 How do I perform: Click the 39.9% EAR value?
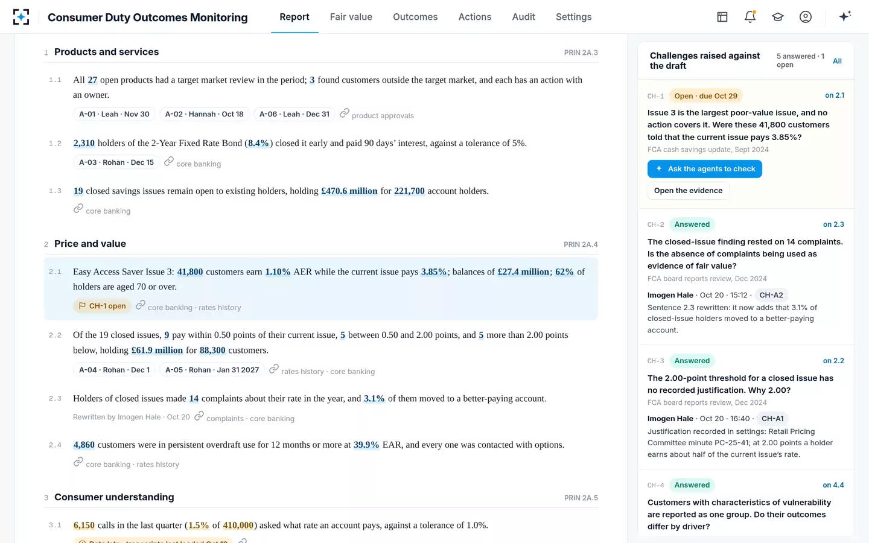(366, 445)
